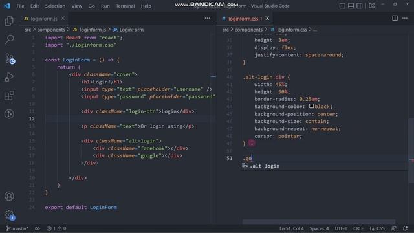Click the const LoginForm declaration line
This screenshot has height=233, width=414.
tap(82, 60)
